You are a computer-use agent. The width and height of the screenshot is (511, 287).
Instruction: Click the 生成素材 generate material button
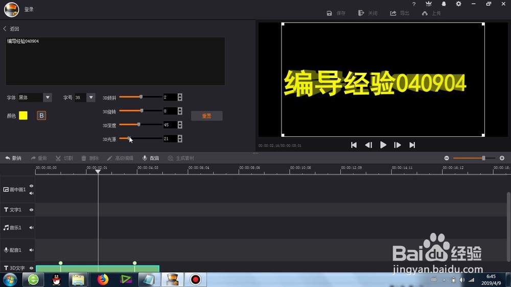click(181, 158)
